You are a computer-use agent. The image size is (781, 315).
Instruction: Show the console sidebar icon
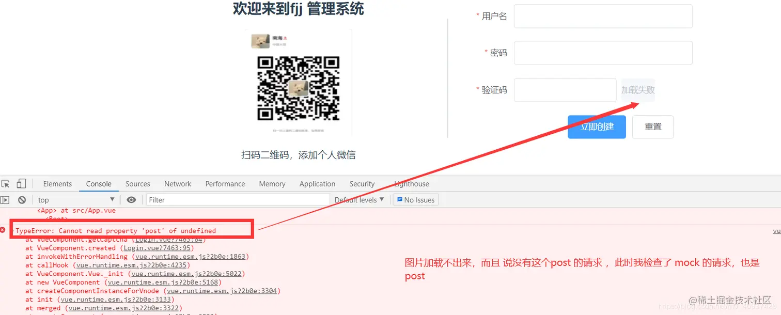[x=5, y=200]
